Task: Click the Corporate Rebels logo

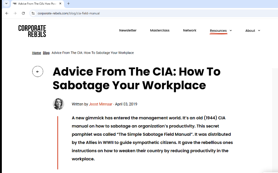Action: [32, 31]
